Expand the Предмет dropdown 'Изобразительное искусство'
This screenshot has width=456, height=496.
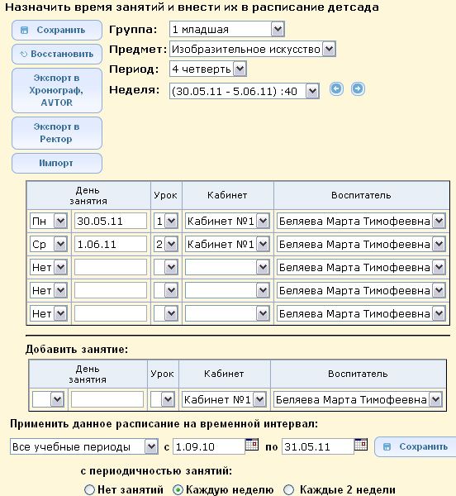tap(253, 49)
